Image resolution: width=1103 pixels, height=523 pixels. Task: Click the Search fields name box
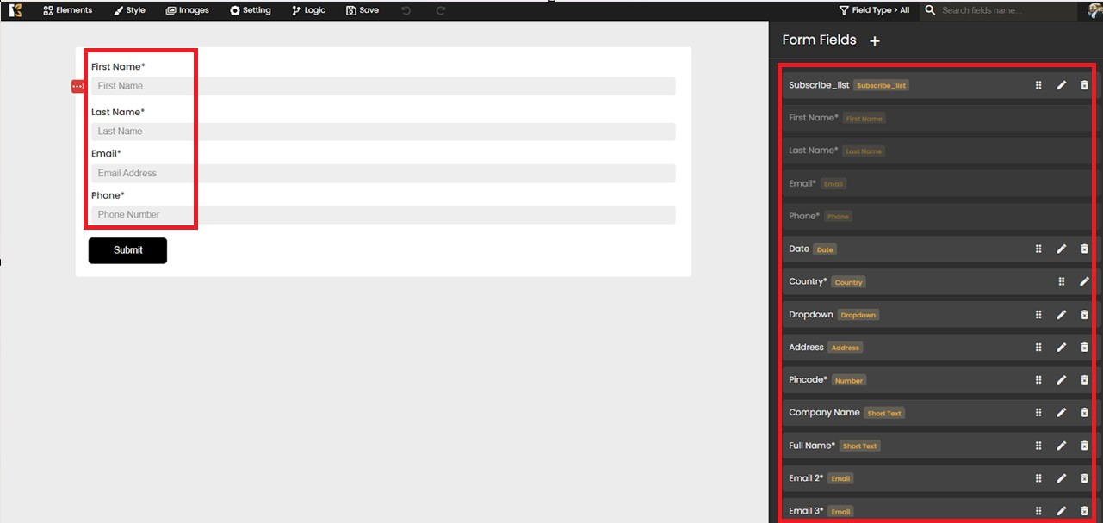click(x=999, y=10)
